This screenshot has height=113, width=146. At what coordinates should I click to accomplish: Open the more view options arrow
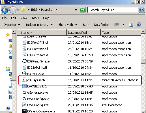click(x=123, y=25)
